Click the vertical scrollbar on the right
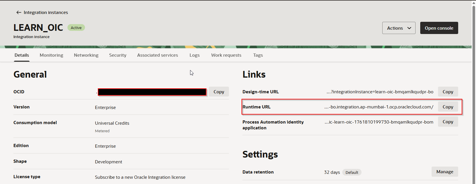 pyautogui.click(x=474, y=87)
